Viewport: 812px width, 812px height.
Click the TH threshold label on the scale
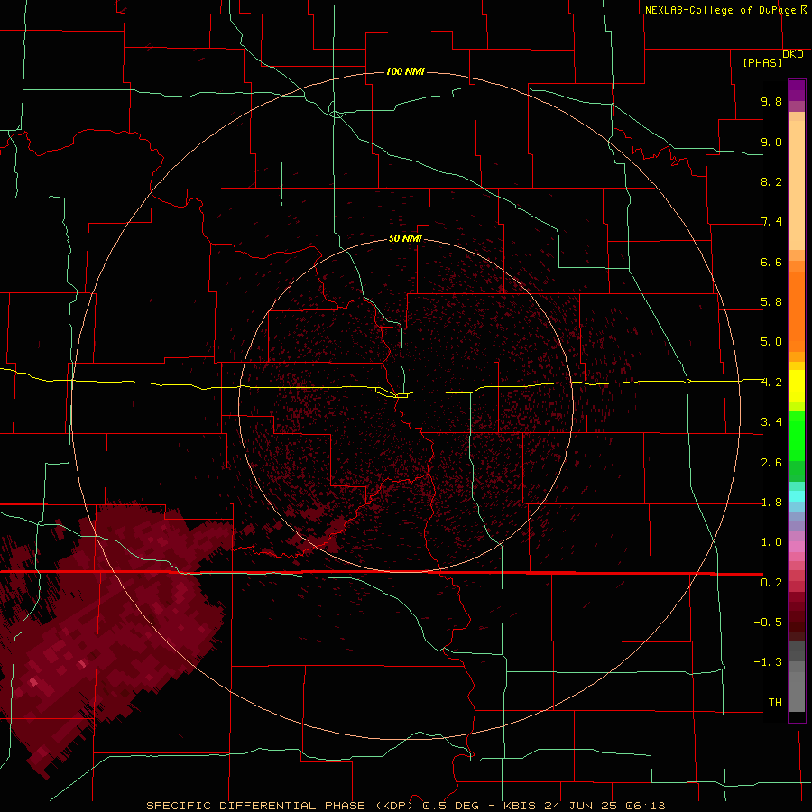click(x=775, y=703)
